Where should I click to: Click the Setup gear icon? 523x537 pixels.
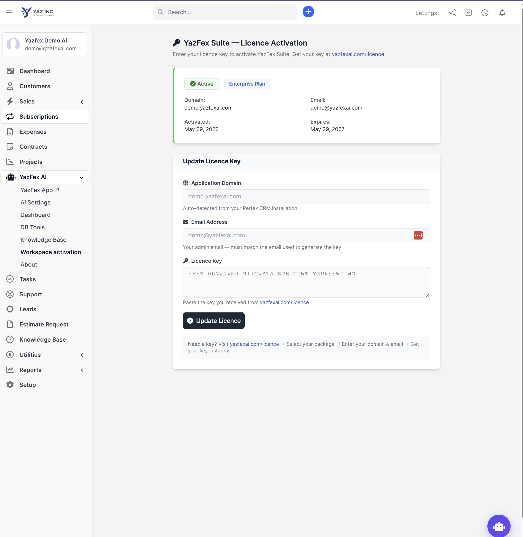point(10,385)
